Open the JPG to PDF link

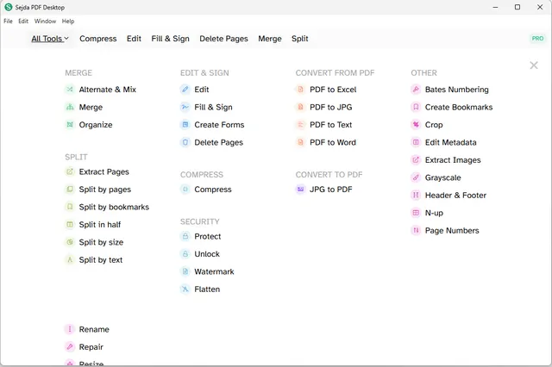(331, 190)
